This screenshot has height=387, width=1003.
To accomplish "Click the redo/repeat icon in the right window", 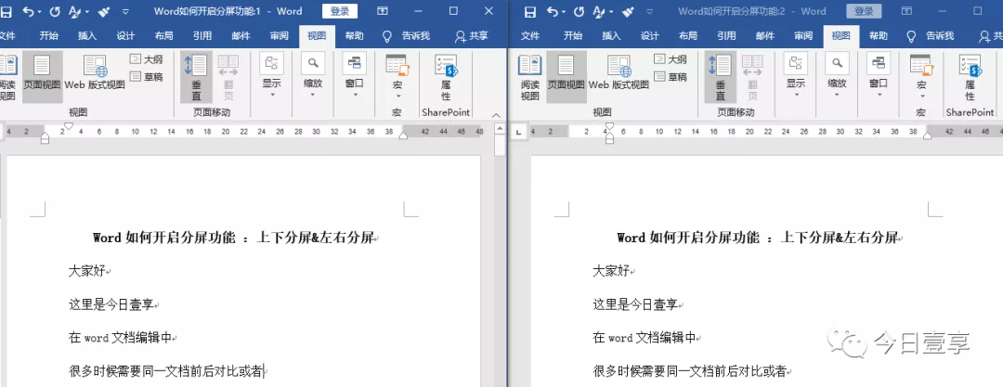I will 579,11.
